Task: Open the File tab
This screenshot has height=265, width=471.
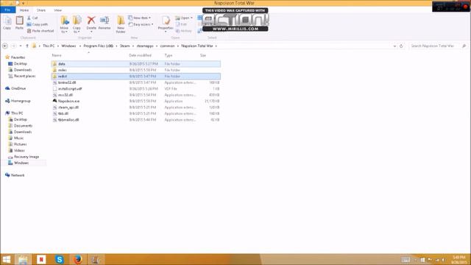Action: (8, 10)
